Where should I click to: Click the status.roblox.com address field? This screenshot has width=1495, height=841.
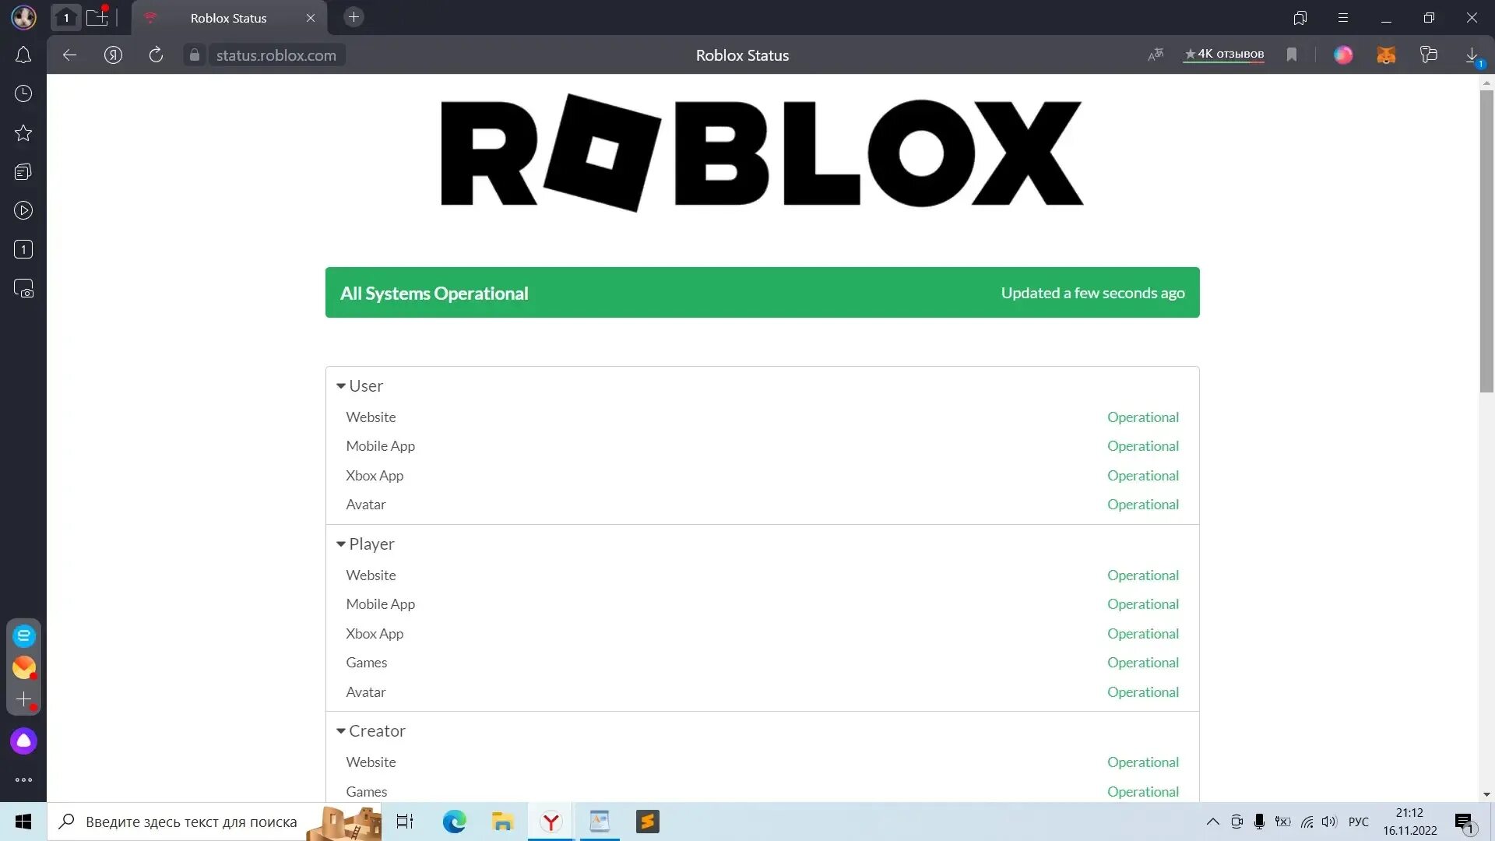tap(276, 55)
